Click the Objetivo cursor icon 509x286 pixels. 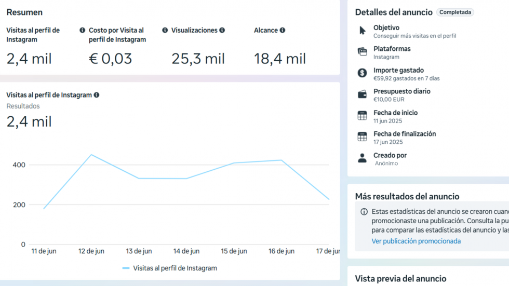363,31
